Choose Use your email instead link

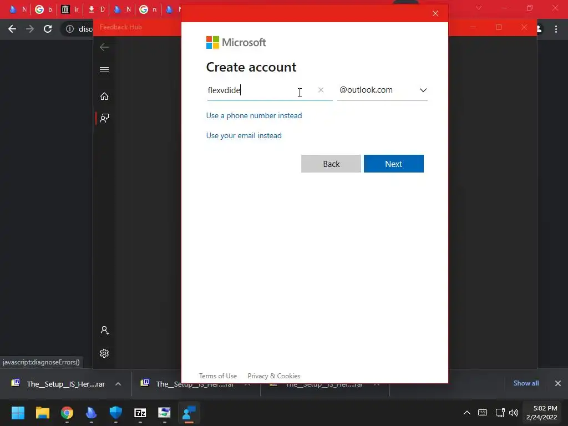coord(244,135)
